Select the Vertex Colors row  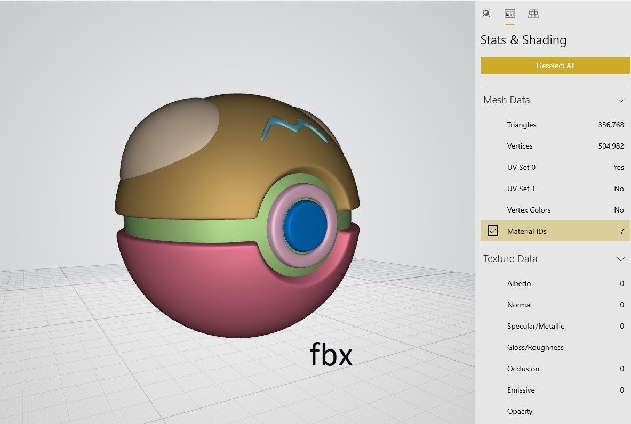coord(555,210)
